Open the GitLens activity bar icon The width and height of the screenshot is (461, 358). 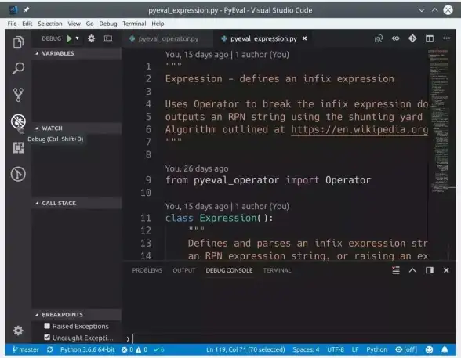tap(18, 174)
